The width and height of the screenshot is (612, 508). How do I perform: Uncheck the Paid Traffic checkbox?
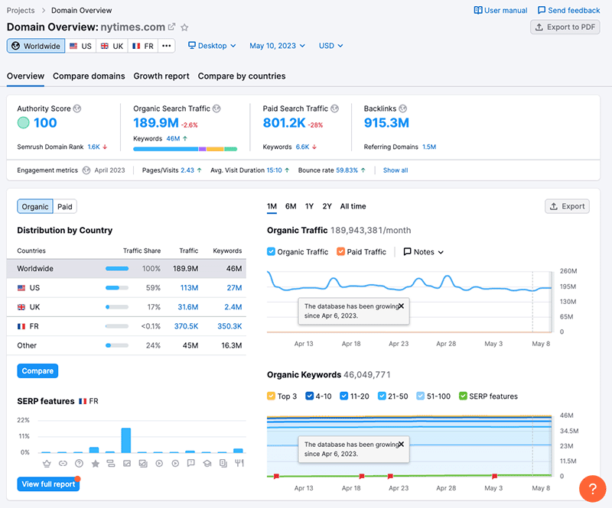pyautogui.click(x=340, y=251)
